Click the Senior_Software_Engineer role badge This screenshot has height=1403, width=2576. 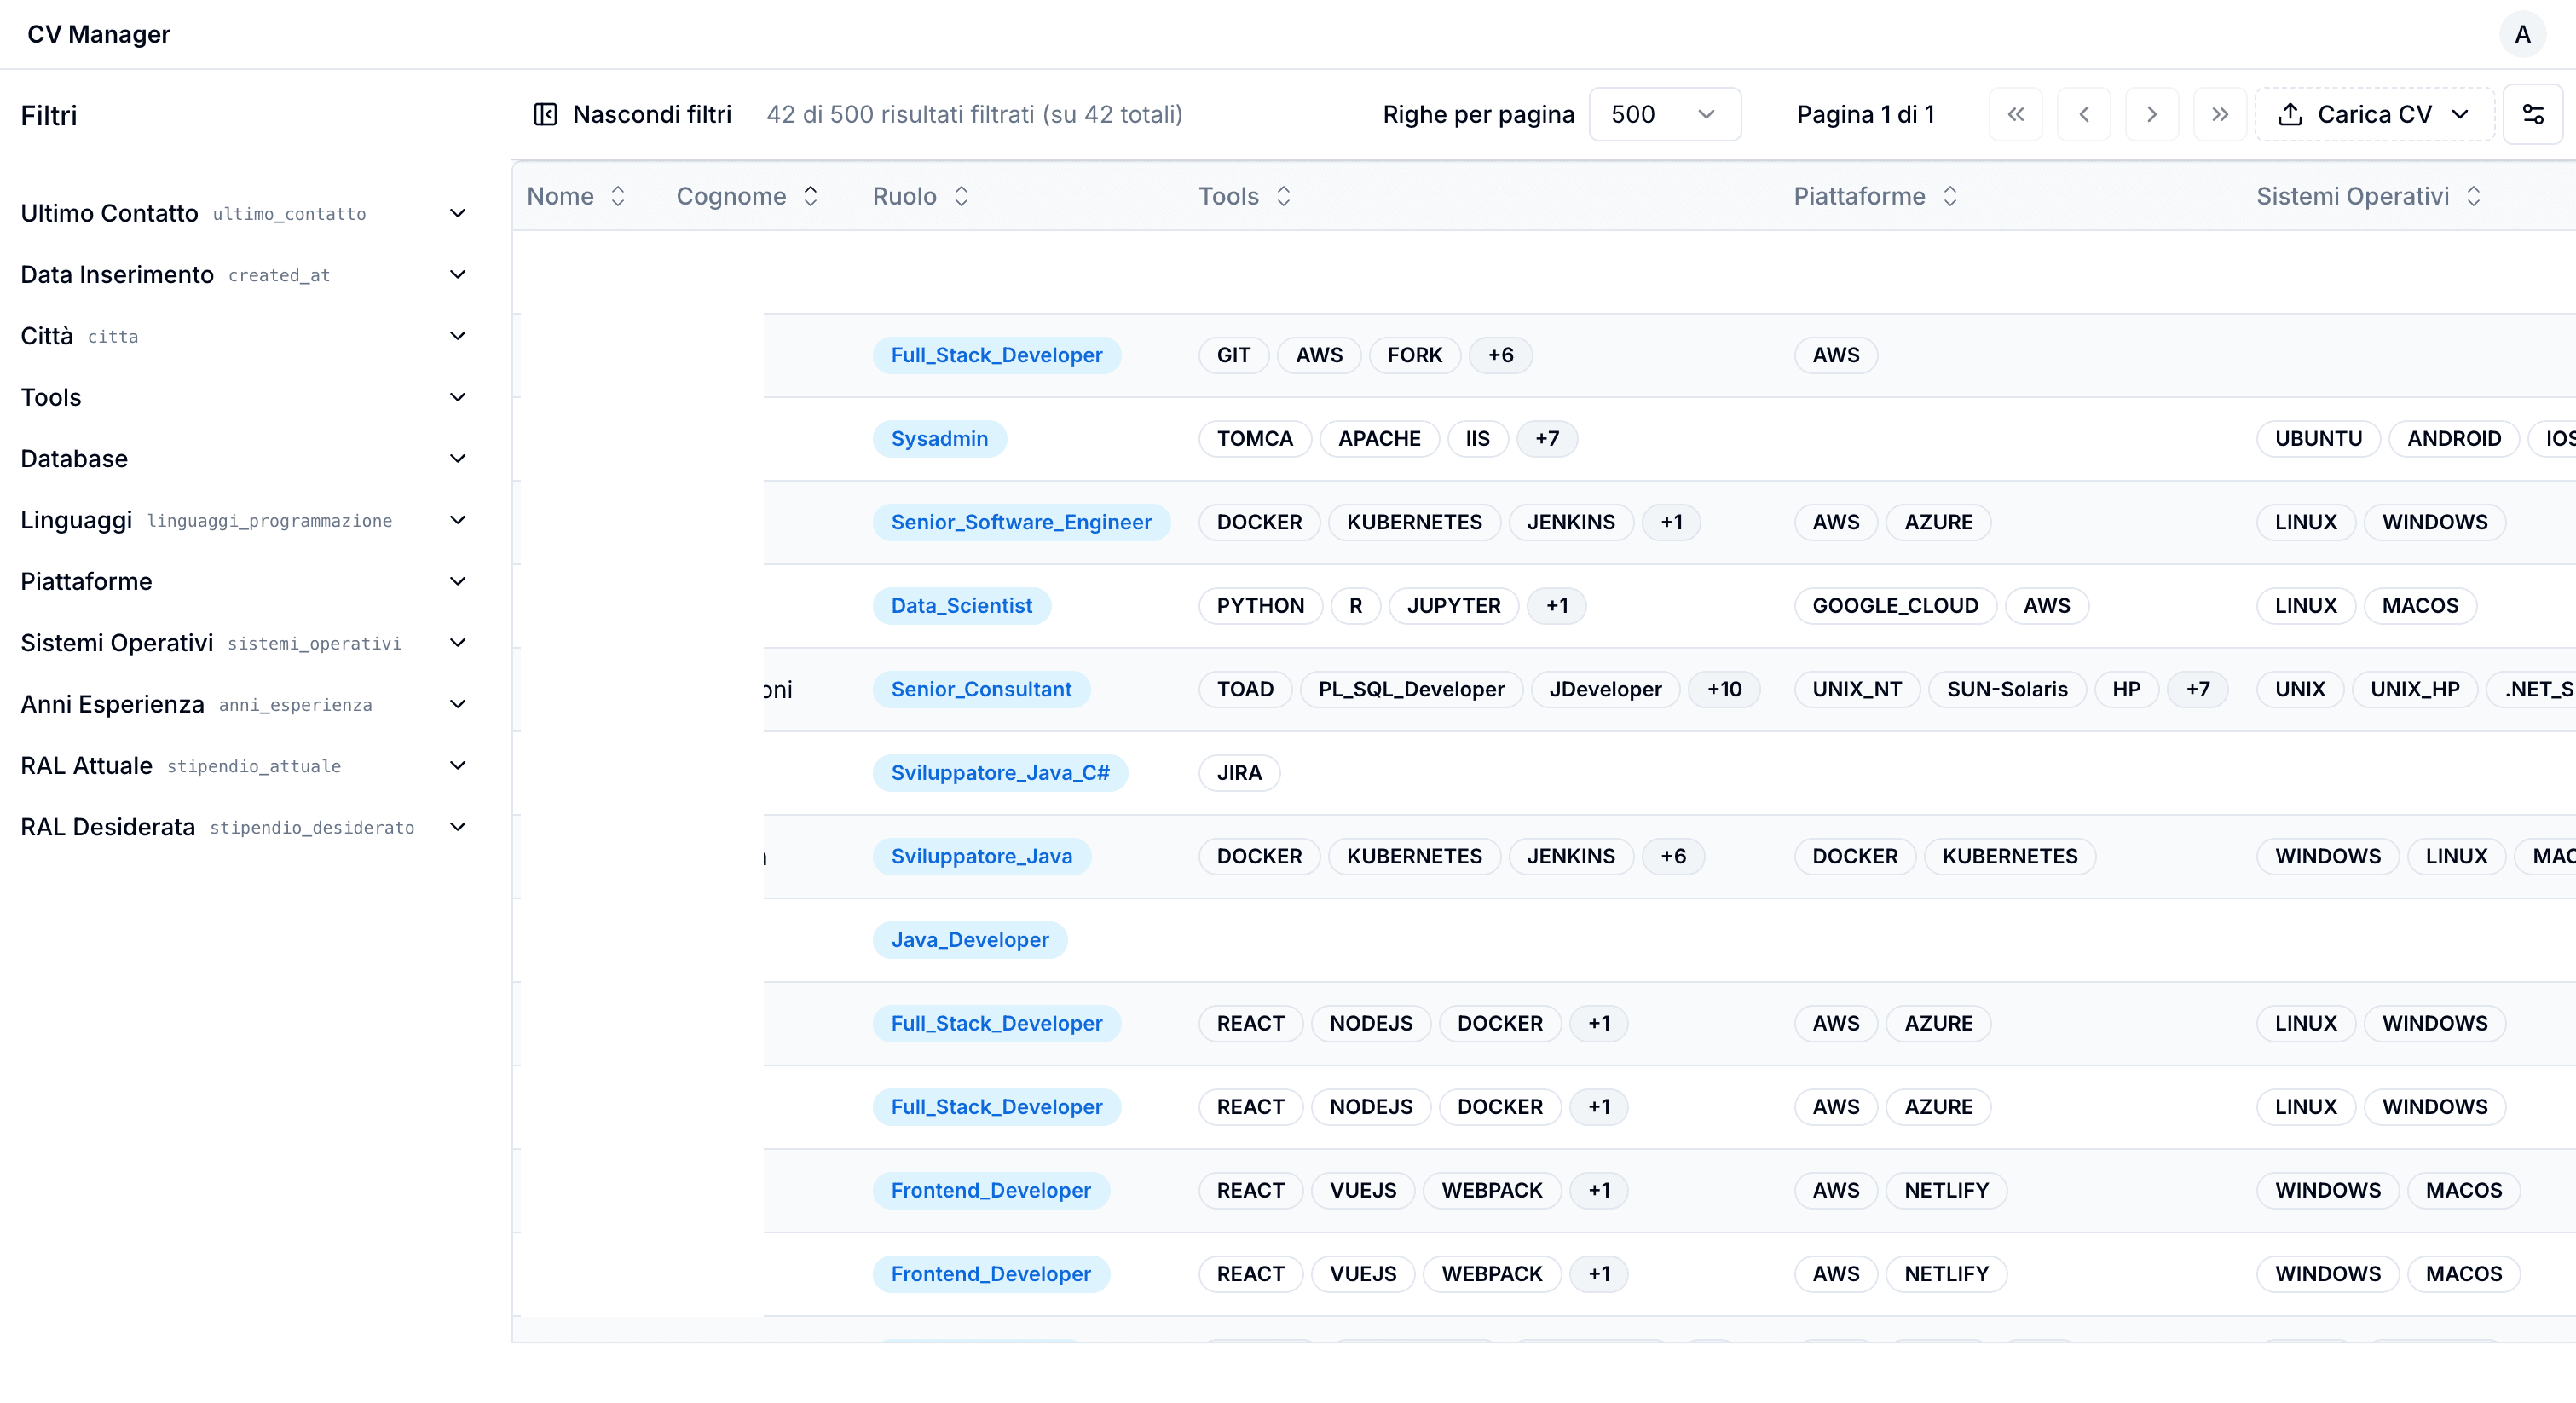[x=1021, y=522]
